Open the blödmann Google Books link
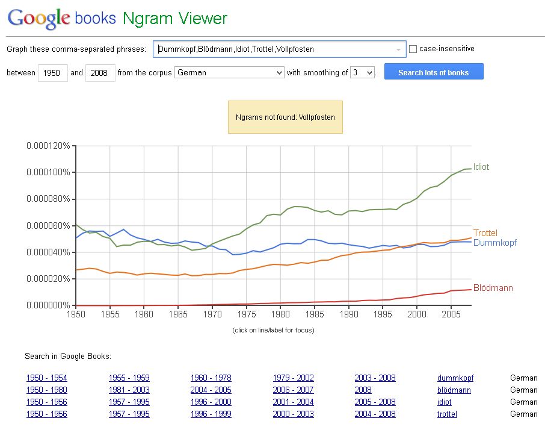545x427 pixels. pyautogui.click(x=454, y=390)
